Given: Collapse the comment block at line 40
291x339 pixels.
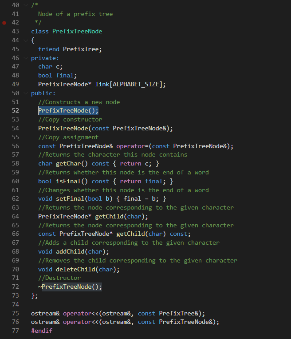Looking at the screenshot, I should click(26, 5).
